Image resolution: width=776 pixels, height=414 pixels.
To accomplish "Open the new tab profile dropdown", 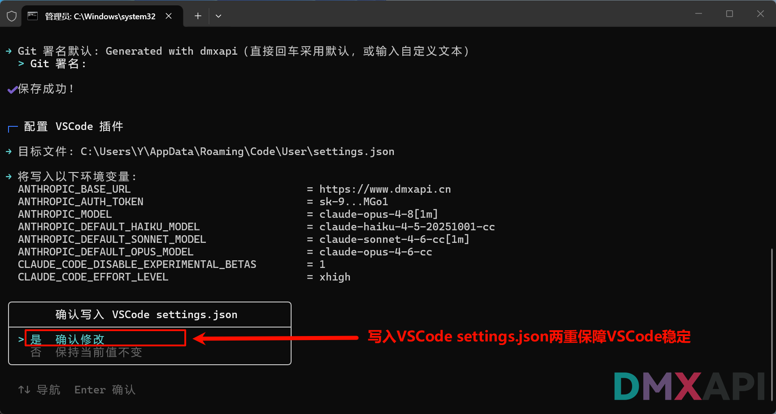I will point(218,16).
